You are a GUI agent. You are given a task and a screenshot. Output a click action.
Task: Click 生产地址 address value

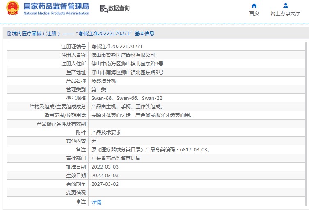click(x=127, y=72)
